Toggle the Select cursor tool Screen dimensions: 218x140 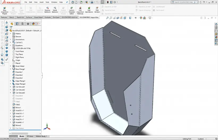(102, 2)
